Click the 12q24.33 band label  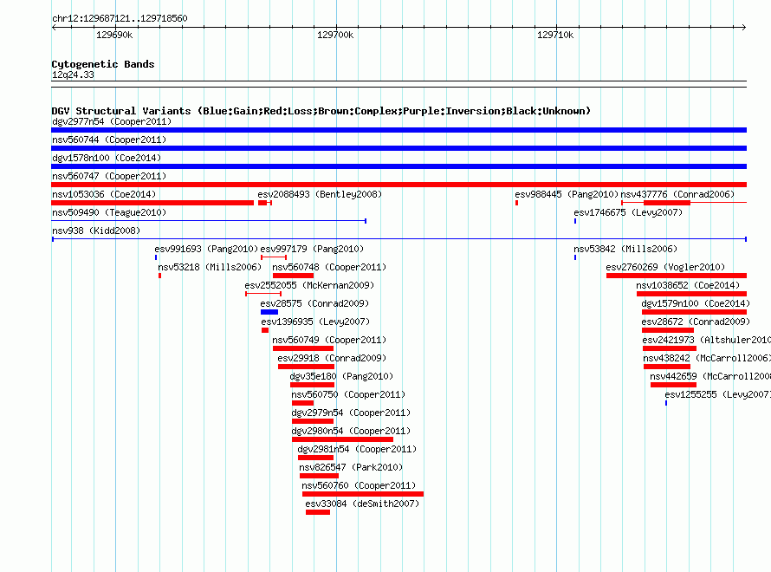click(73, 75)
